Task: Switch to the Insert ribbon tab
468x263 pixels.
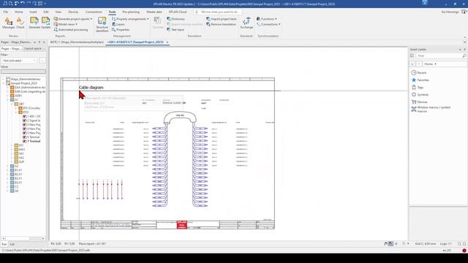Action: click(33, 12)
